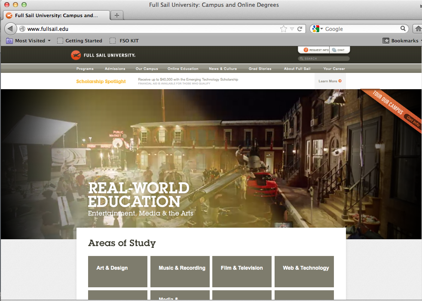Click the magnifying glass search icon
This screenshot has height=301, width=422.
tap(403, 28)
